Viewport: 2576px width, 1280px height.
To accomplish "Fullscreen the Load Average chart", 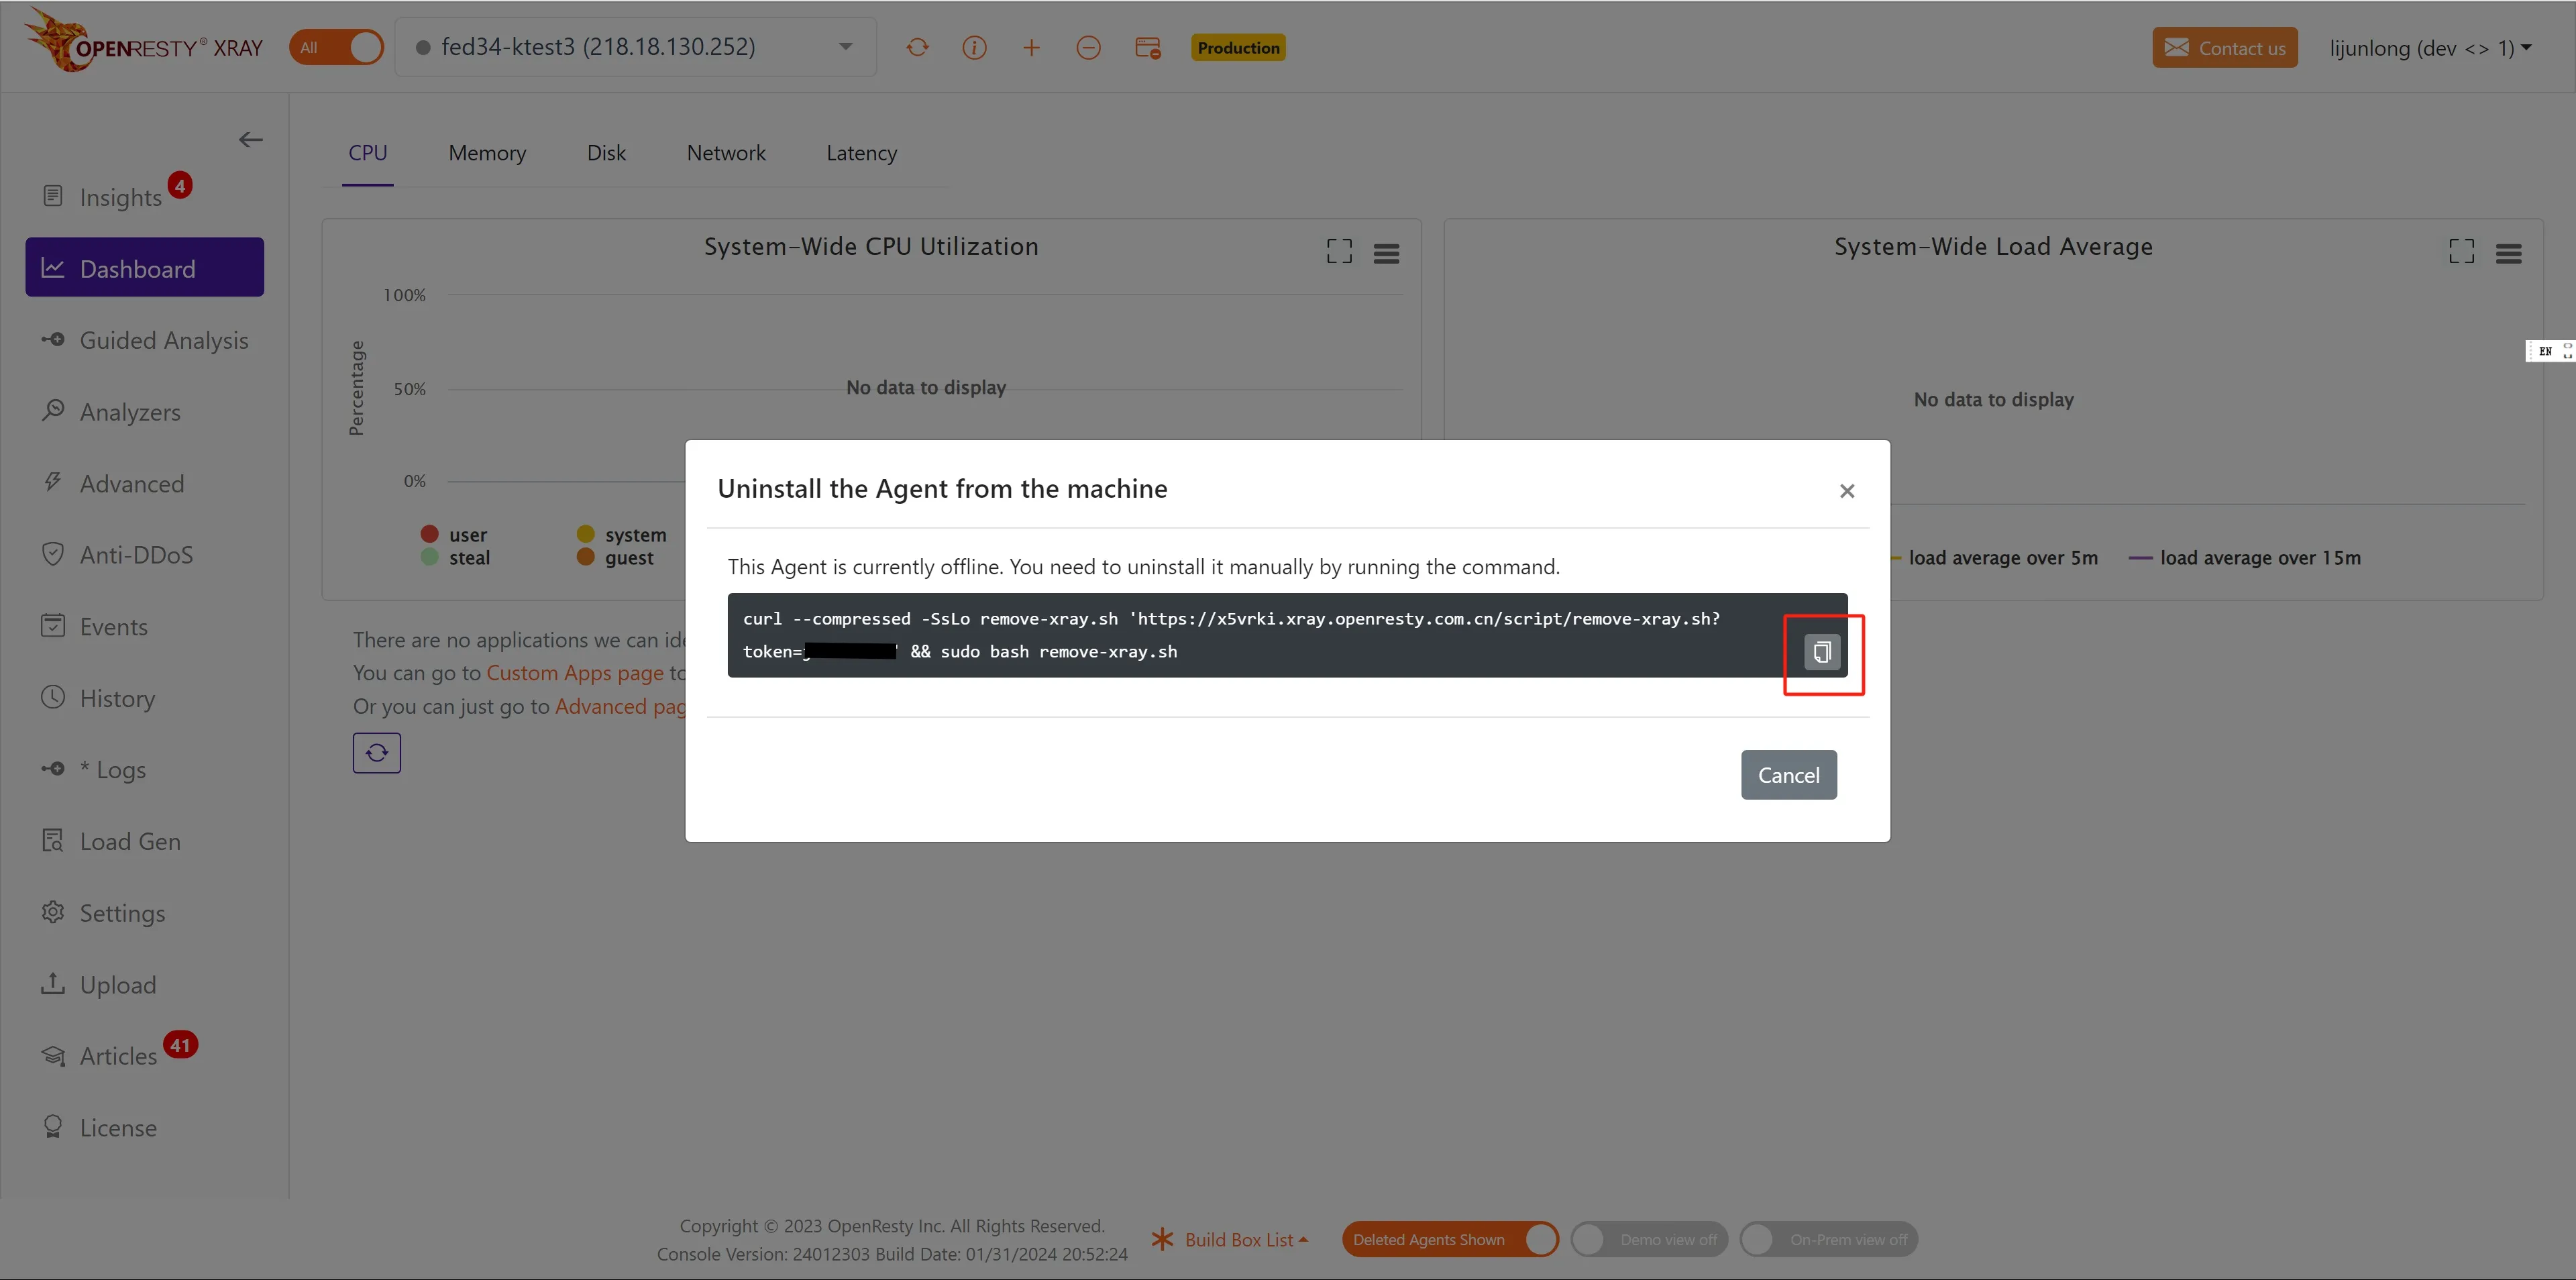I will [x=2462, y=252].
